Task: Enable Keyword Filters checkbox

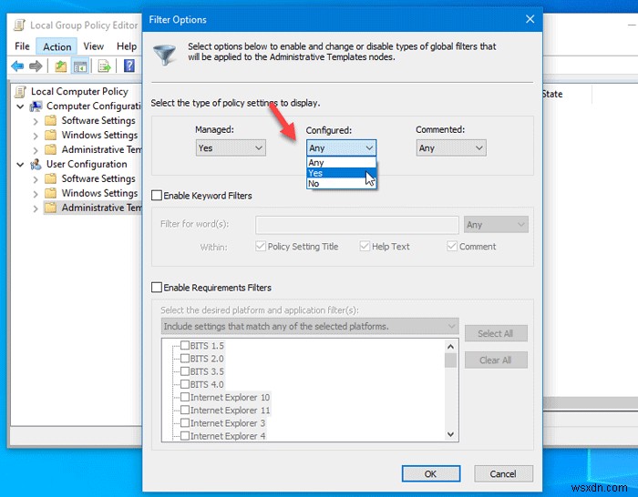Action: (157, 196)
